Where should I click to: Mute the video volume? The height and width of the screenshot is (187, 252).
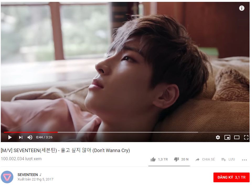point(30,137)
